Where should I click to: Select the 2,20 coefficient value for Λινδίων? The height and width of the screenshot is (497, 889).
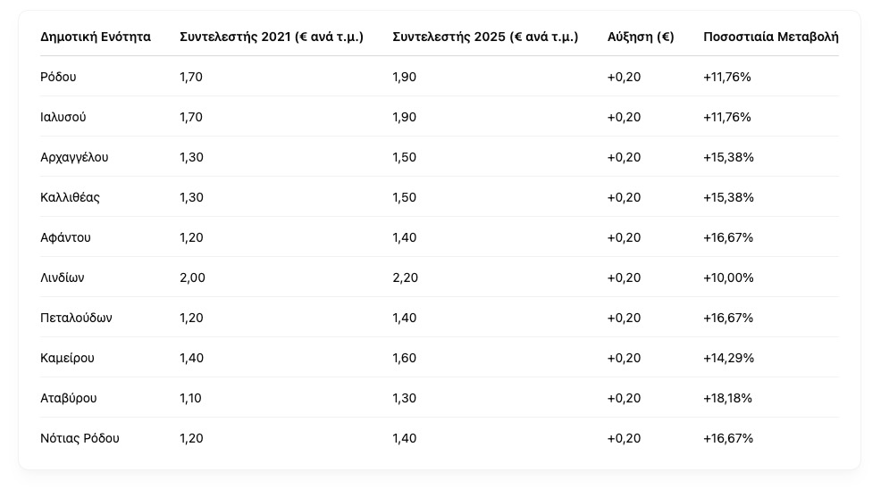(x=405, y=277)
